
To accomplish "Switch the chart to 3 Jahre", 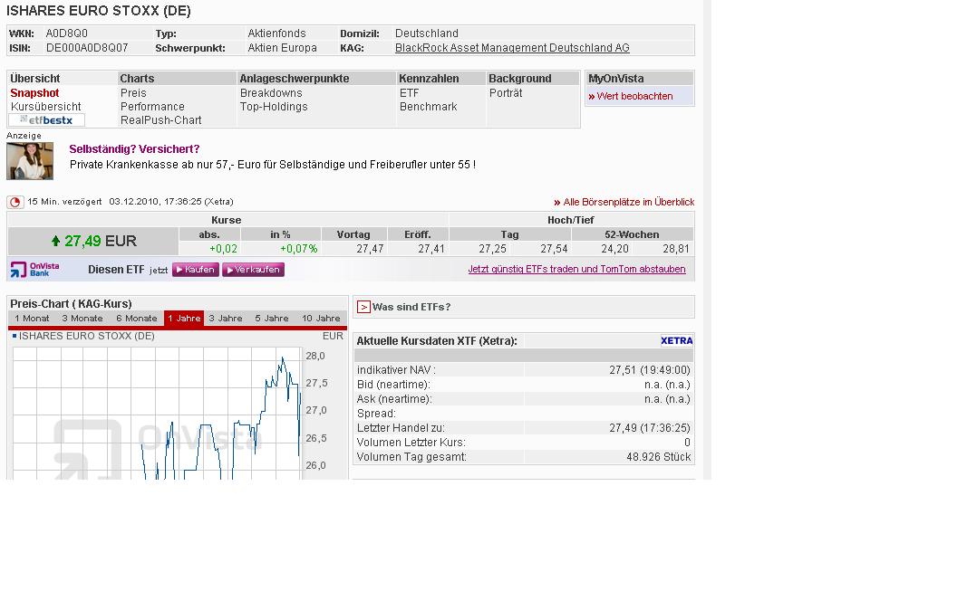I will [x=226, y=318].
